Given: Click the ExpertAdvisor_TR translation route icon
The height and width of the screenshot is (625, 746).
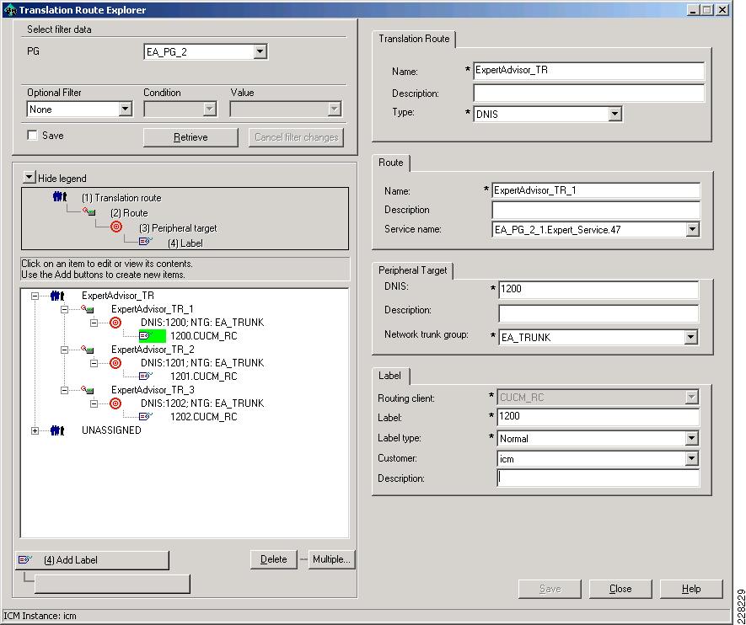Looking at the screenshot, I should pyautogui.click(x=57, y=296).
